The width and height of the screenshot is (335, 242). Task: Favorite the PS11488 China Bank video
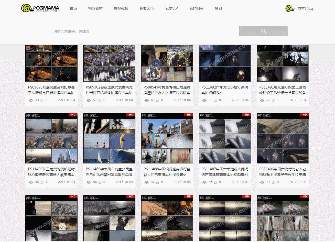(157, 182)
